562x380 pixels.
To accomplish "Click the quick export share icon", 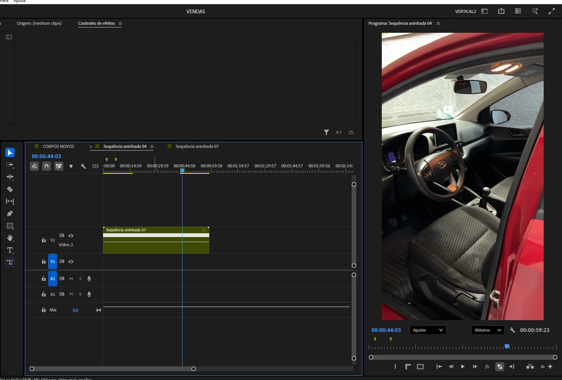I will click(x=501, y=11).
